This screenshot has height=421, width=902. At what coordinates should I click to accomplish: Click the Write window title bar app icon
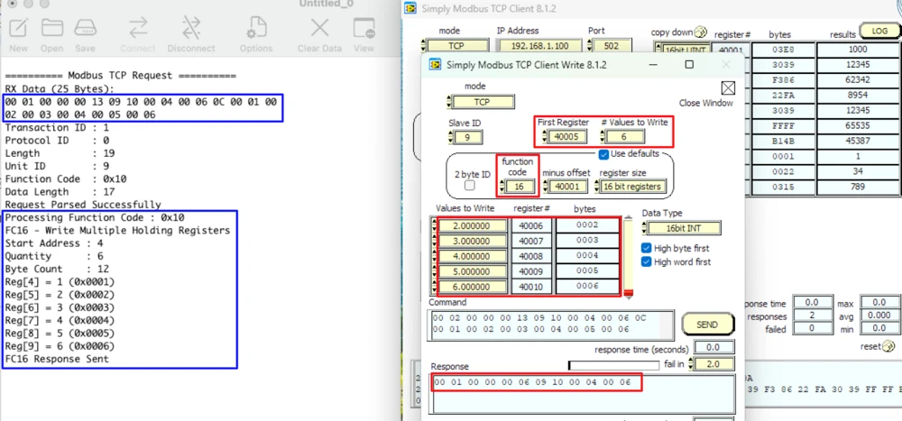pyautogui.click(x=436, y=64)
